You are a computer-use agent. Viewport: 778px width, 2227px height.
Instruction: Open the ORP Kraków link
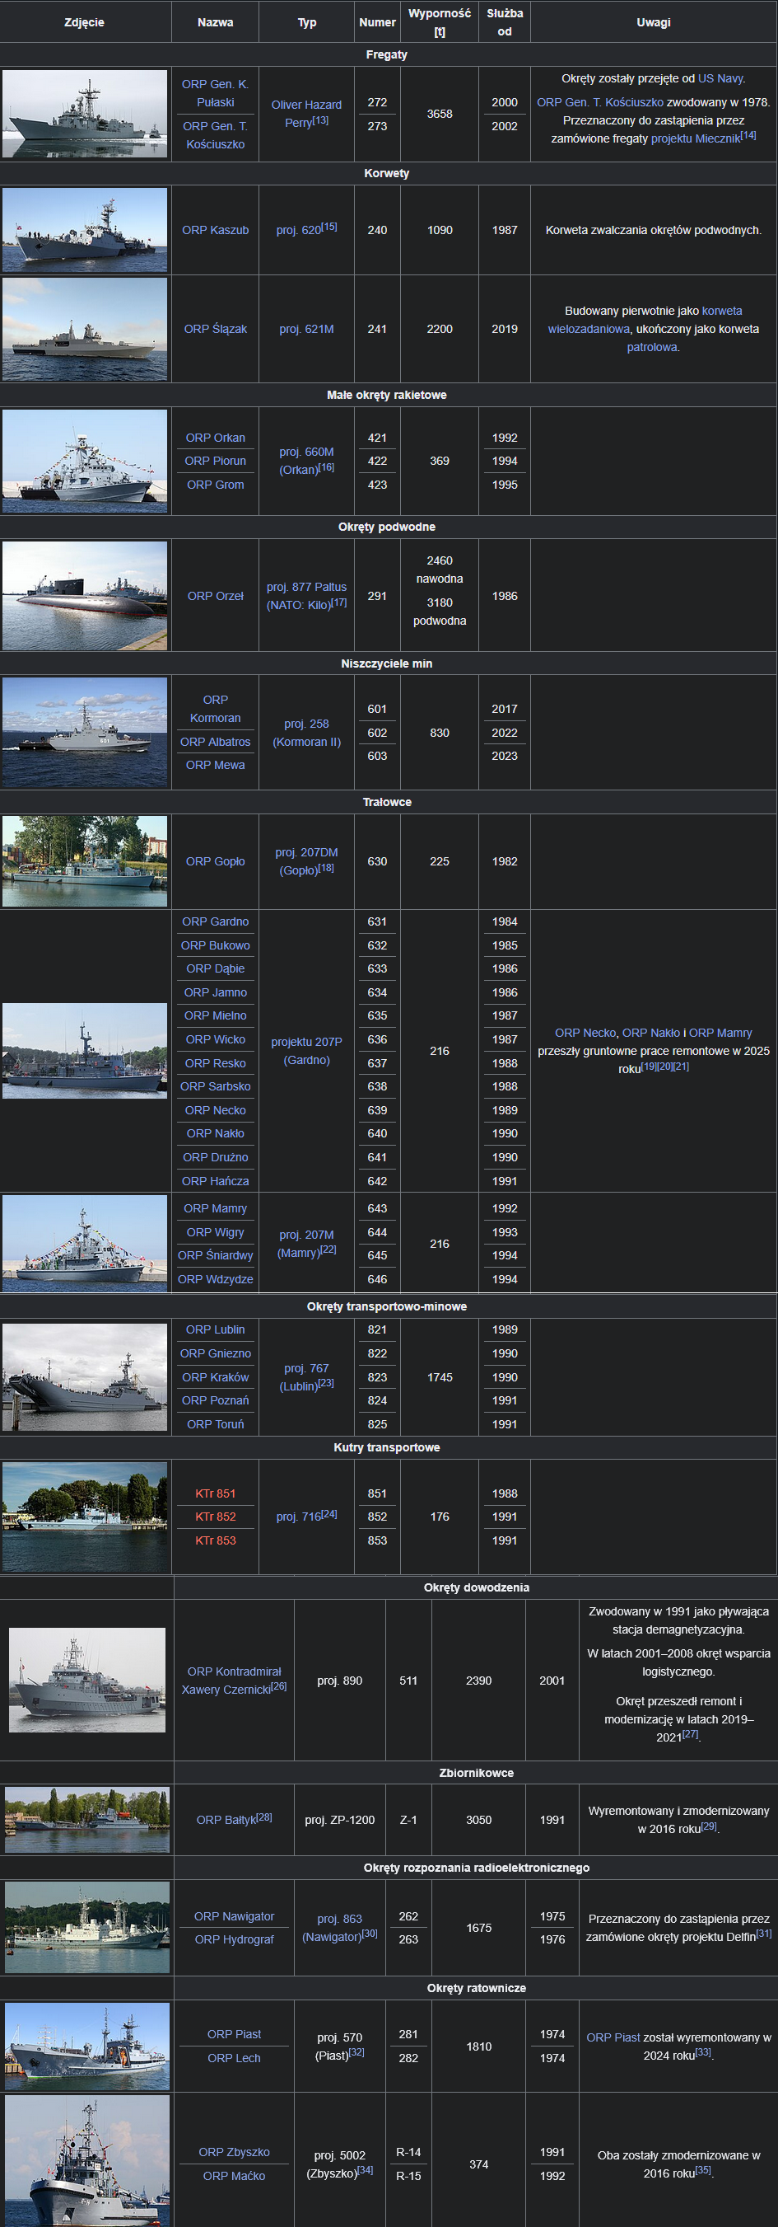coord(215,1377)
